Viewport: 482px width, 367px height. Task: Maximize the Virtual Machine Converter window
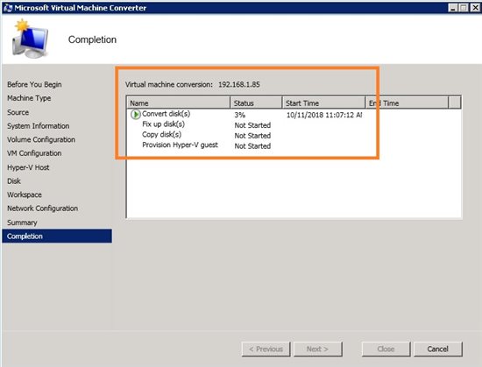pyautogui.click(x=464, y=8)
